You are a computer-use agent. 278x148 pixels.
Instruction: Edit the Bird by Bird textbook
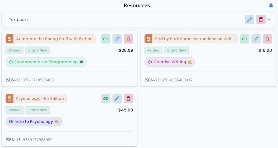(x=256, y=39)
